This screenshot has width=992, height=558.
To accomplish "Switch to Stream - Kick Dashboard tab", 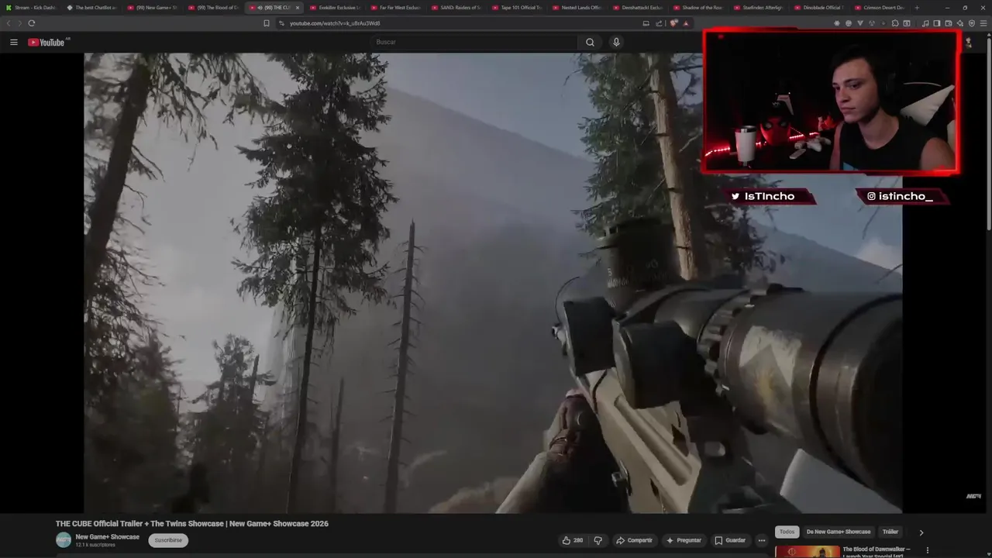I will (x=31, y=7).
